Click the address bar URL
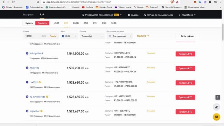Screen dimensions: 224x126 tap(79, 2)
